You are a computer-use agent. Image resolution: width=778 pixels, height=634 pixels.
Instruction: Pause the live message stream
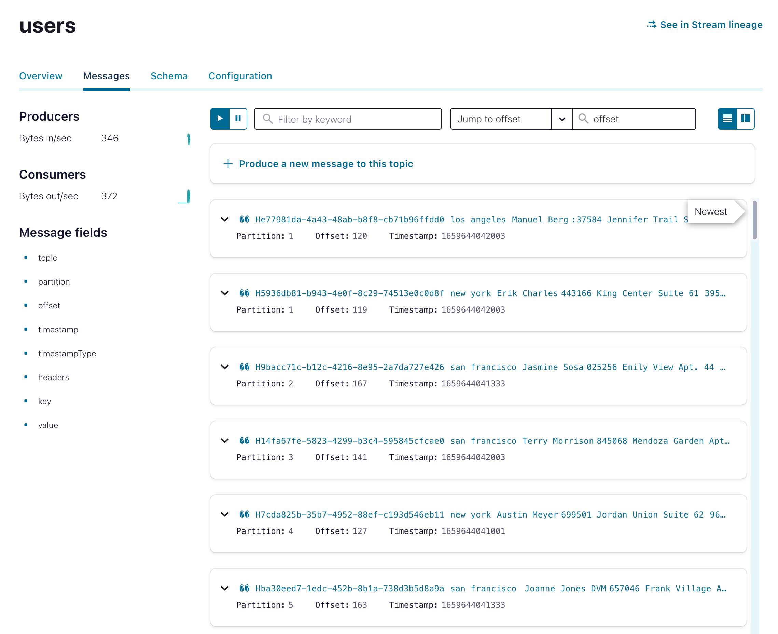point(238,119)
